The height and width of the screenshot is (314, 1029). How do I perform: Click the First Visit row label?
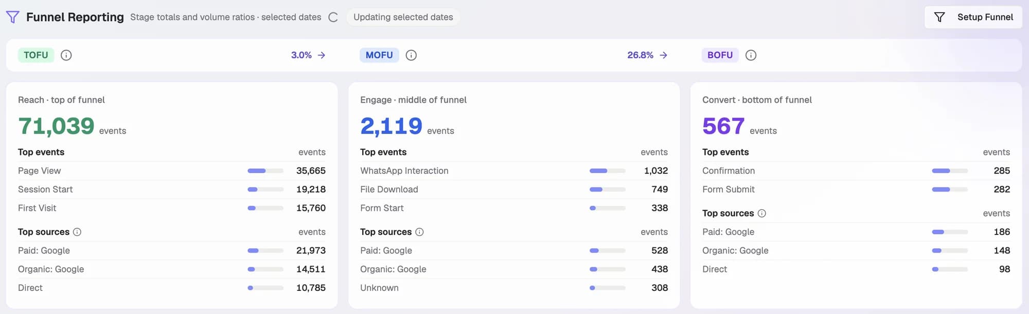(37, 208)
